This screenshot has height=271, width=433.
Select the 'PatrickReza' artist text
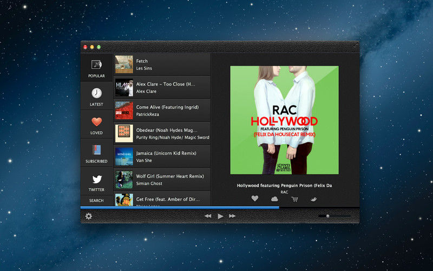(147, 114)
